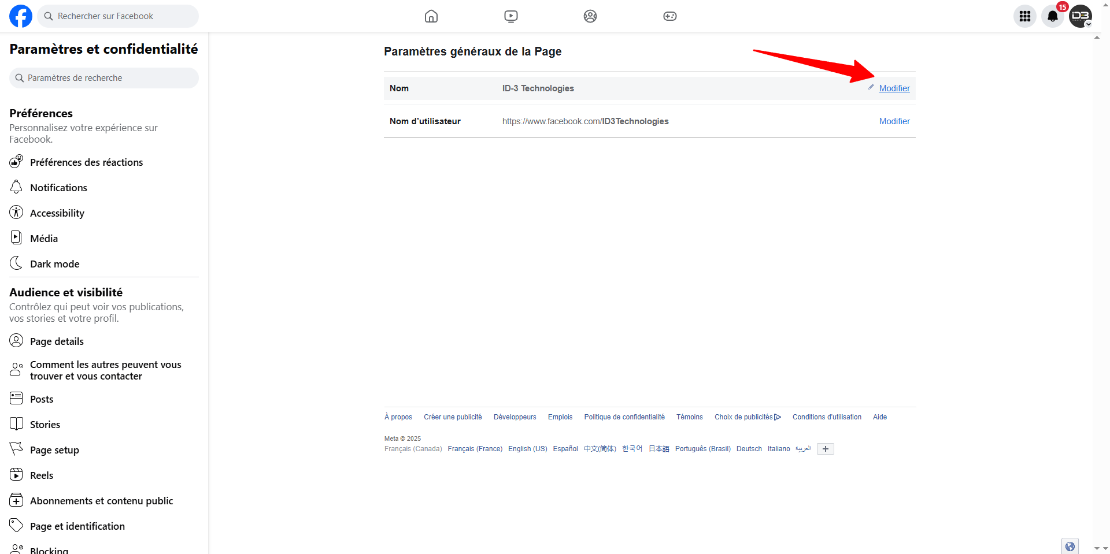Click Créer une publicité footer link
Image resolution: width=1110 pixels, height=554 pixels.
click(x=453, y=417)
